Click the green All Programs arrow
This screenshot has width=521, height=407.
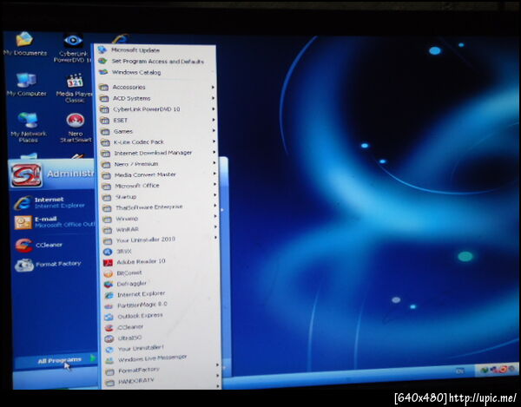(x=93, y=358)
